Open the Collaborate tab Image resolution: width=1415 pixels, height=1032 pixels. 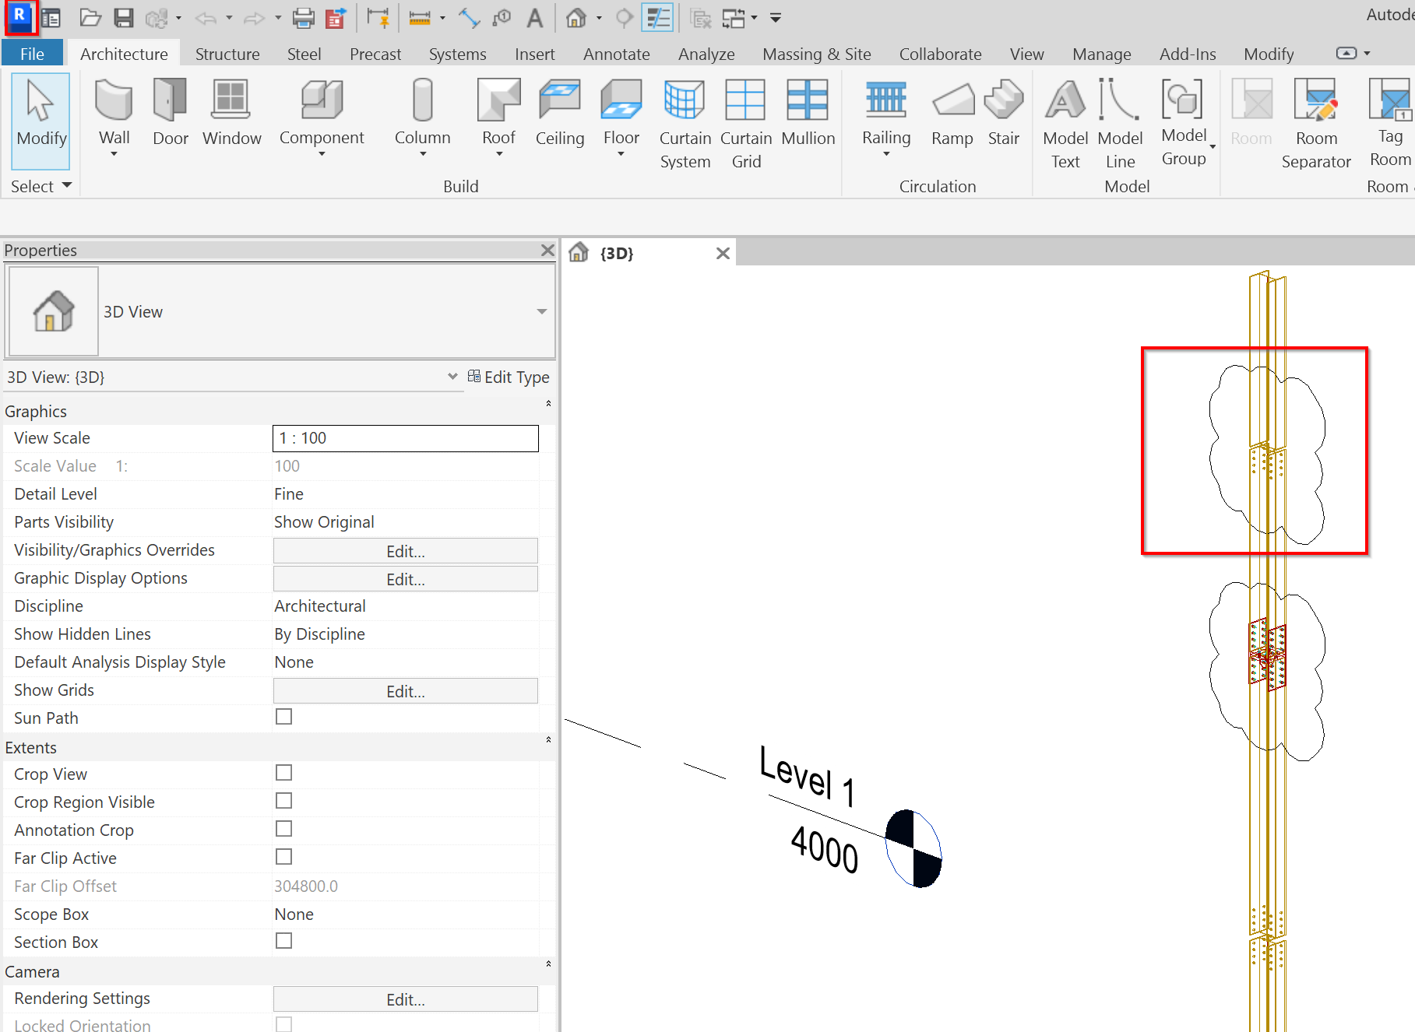940,54
